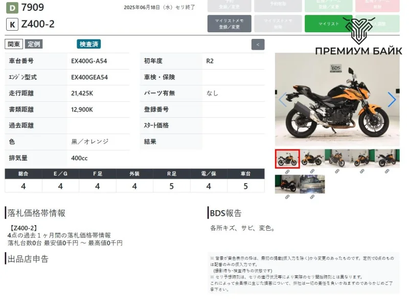Click link icon under fourth thumbnail

coord(362,171)
